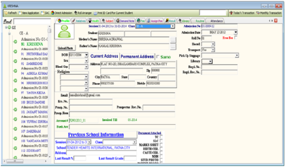Click the Upload Photo button
Screen dimensions: 286x167
point(65,48)
